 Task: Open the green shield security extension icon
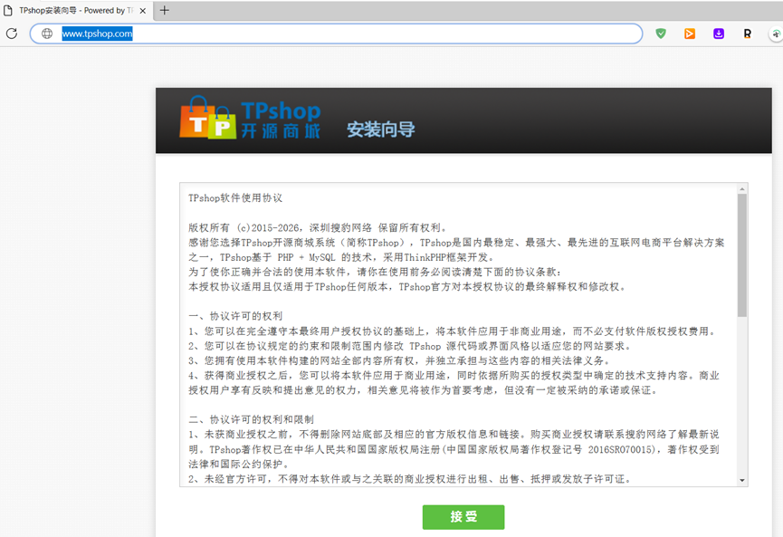661,34
